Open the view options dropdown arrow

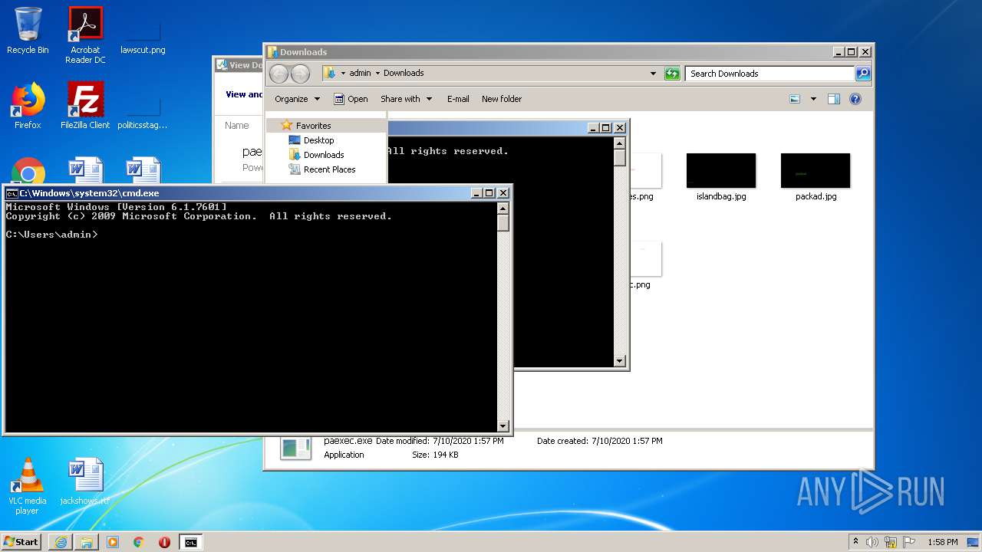click(x=813, y=99)
